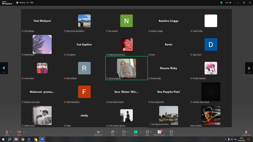Select Shafira Choirunnisa's profile photo
The height and width of the screenshot is (142, 253).
(x=126, y=45)
